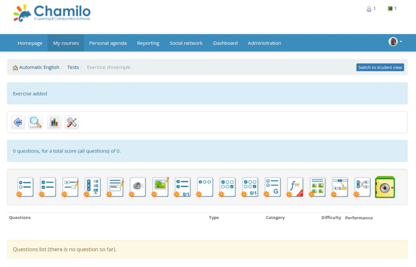Create a fill-in-the-blanks question
The width and height of the screenshot is (416, 267).
pos(70,187)
